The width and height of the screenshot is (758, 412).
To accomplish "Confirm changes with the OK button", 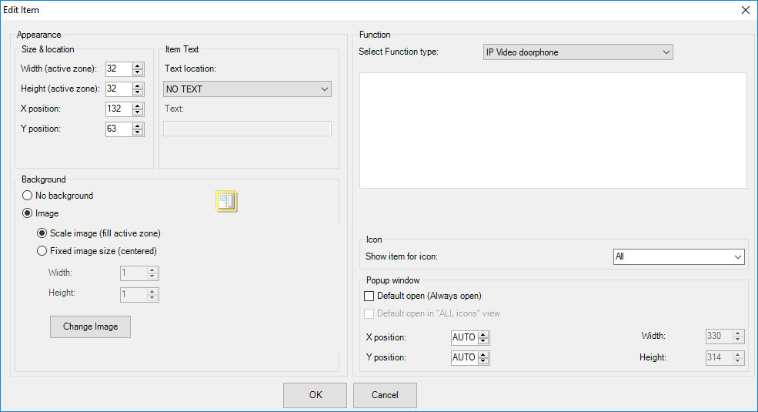I will [x=316, y=395].
